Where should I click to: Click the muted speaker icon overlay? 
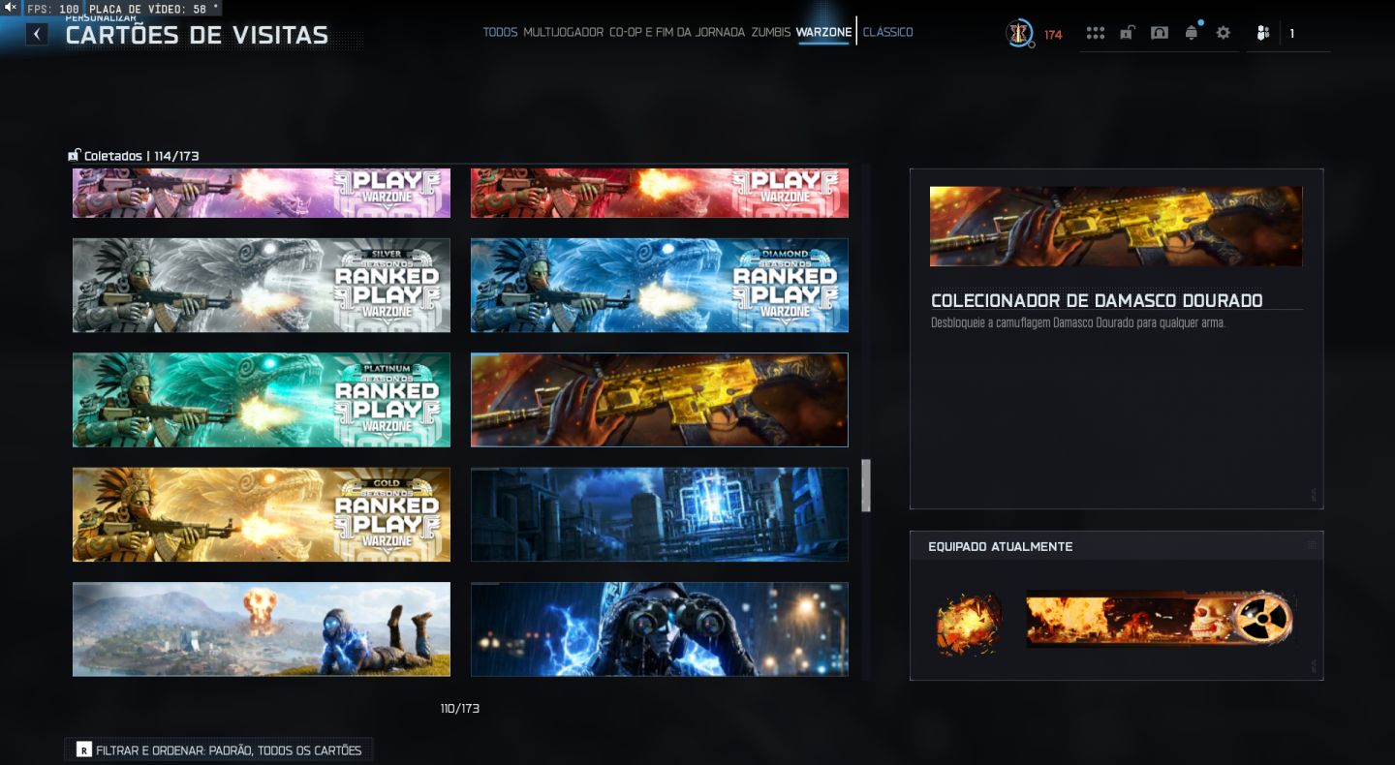11,7
